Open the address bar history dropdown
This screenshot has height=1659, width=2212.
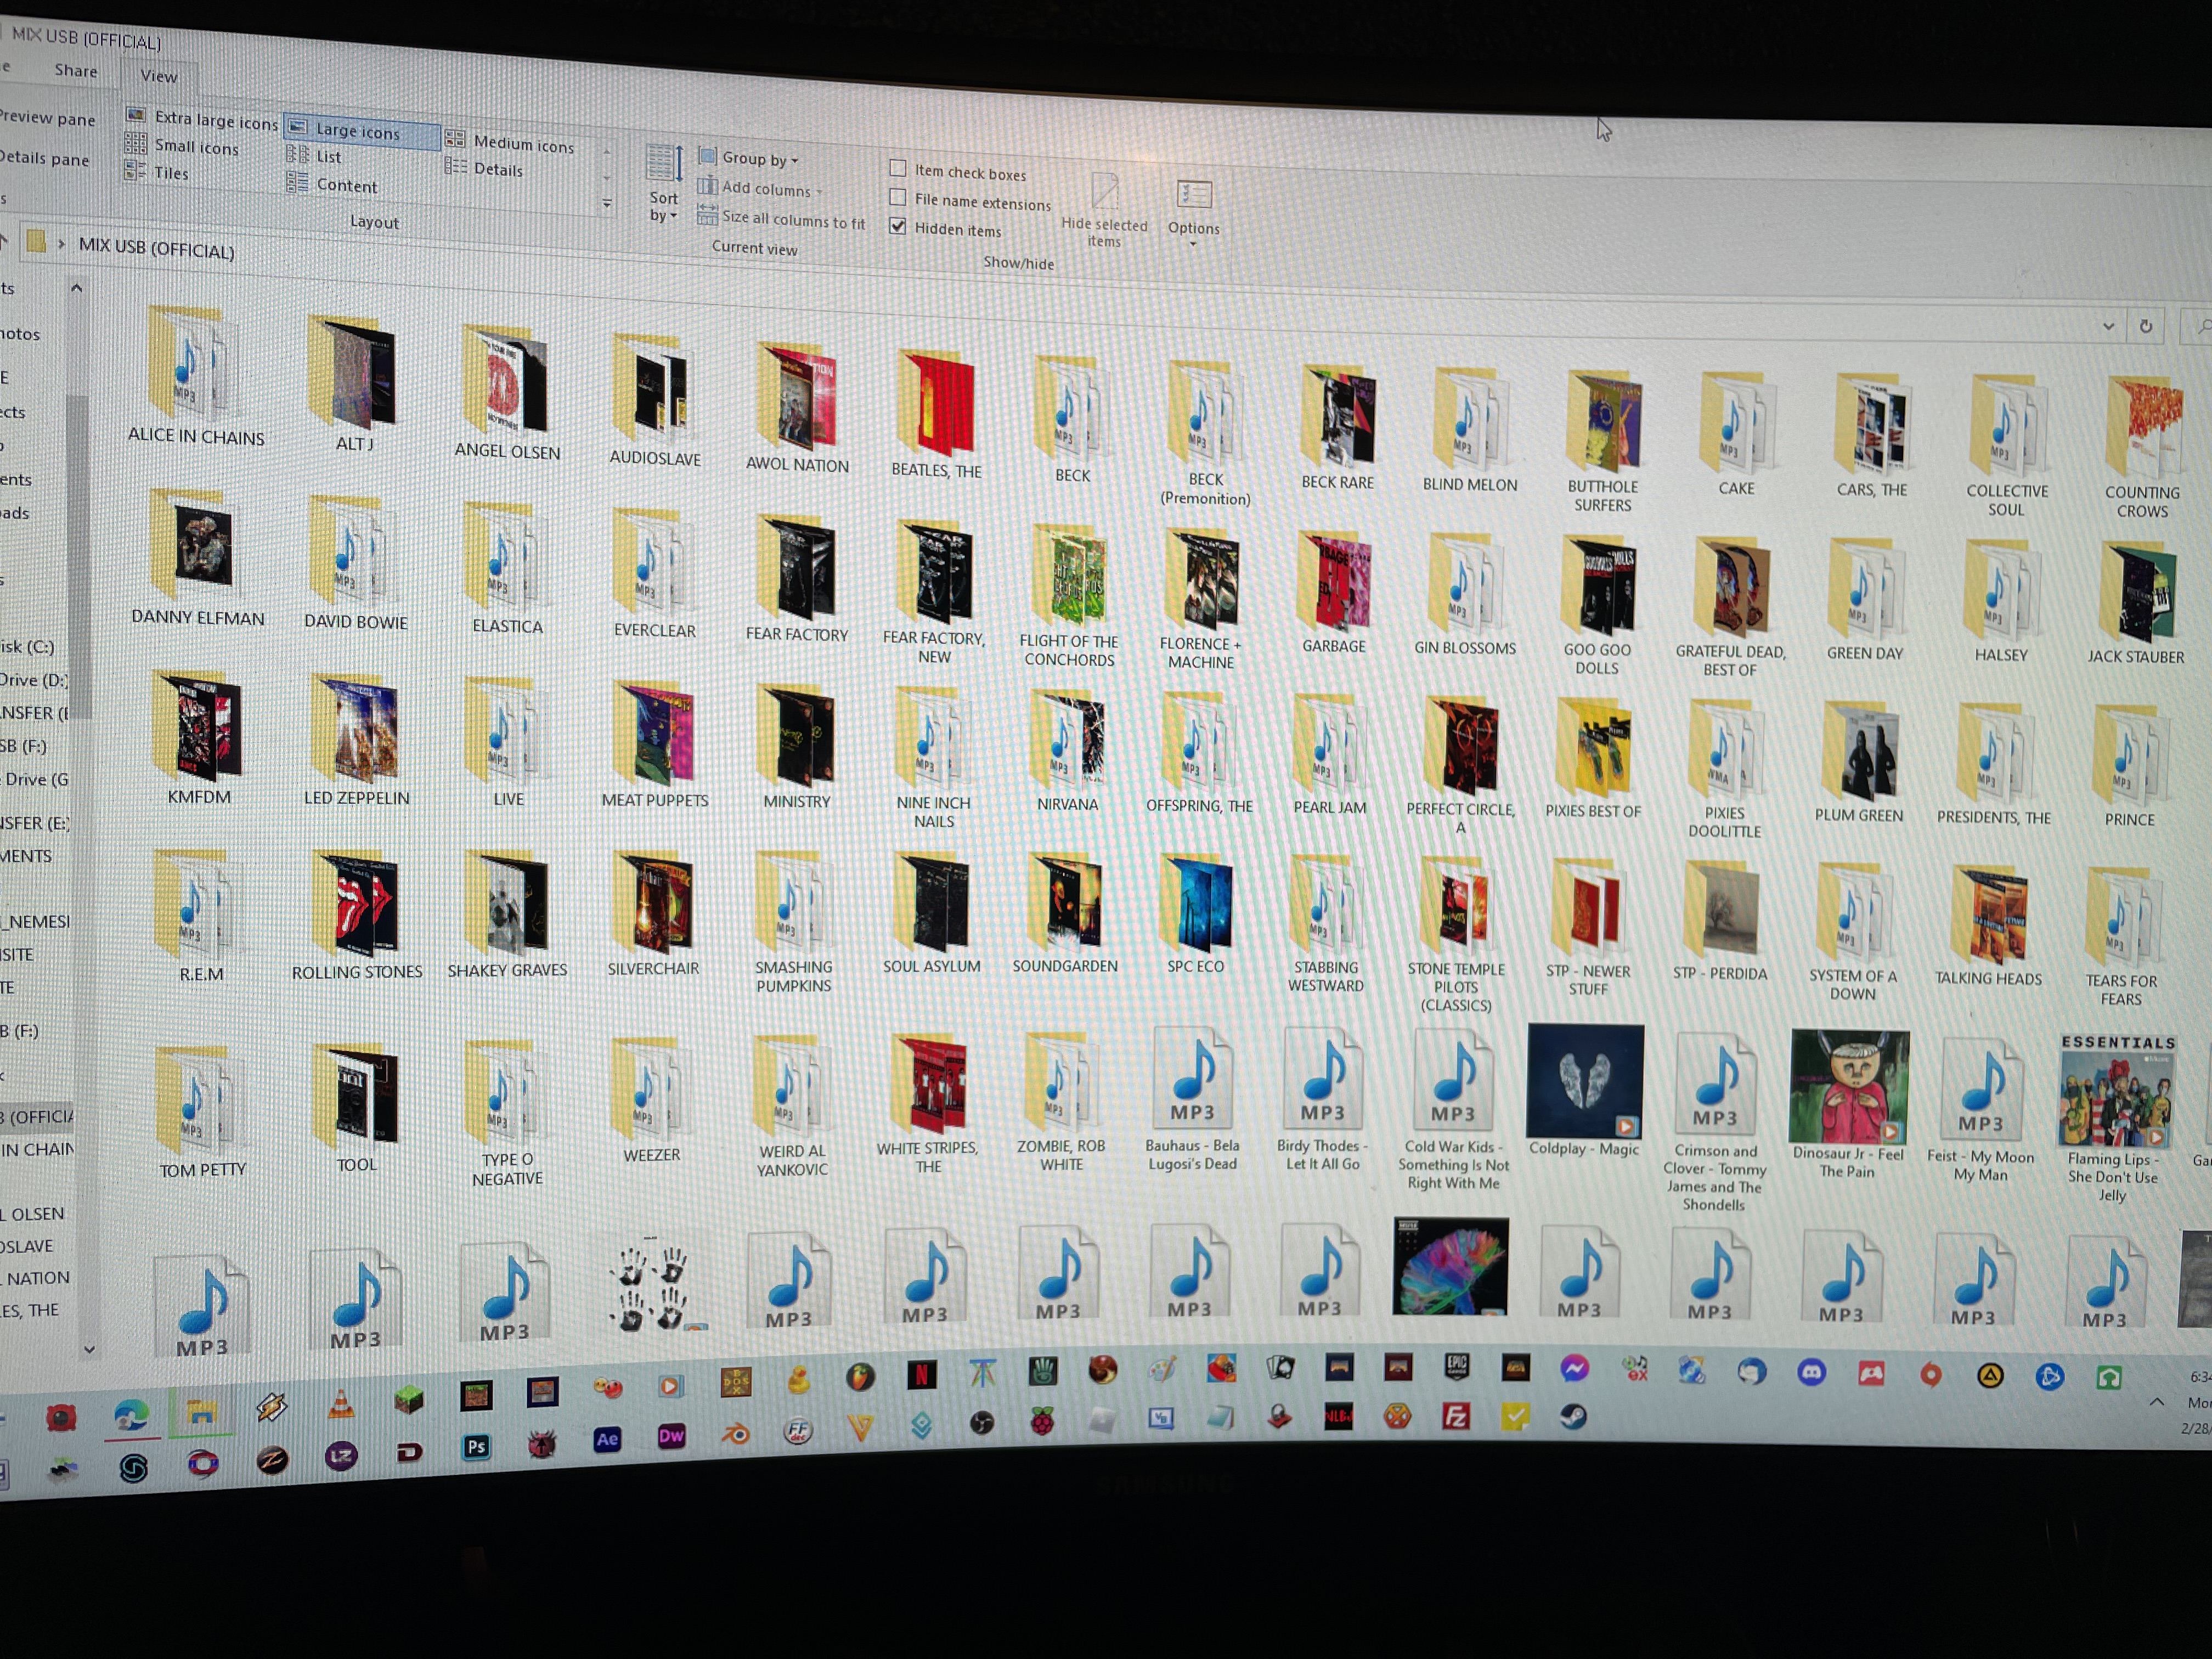click(x=2108, y=326)
